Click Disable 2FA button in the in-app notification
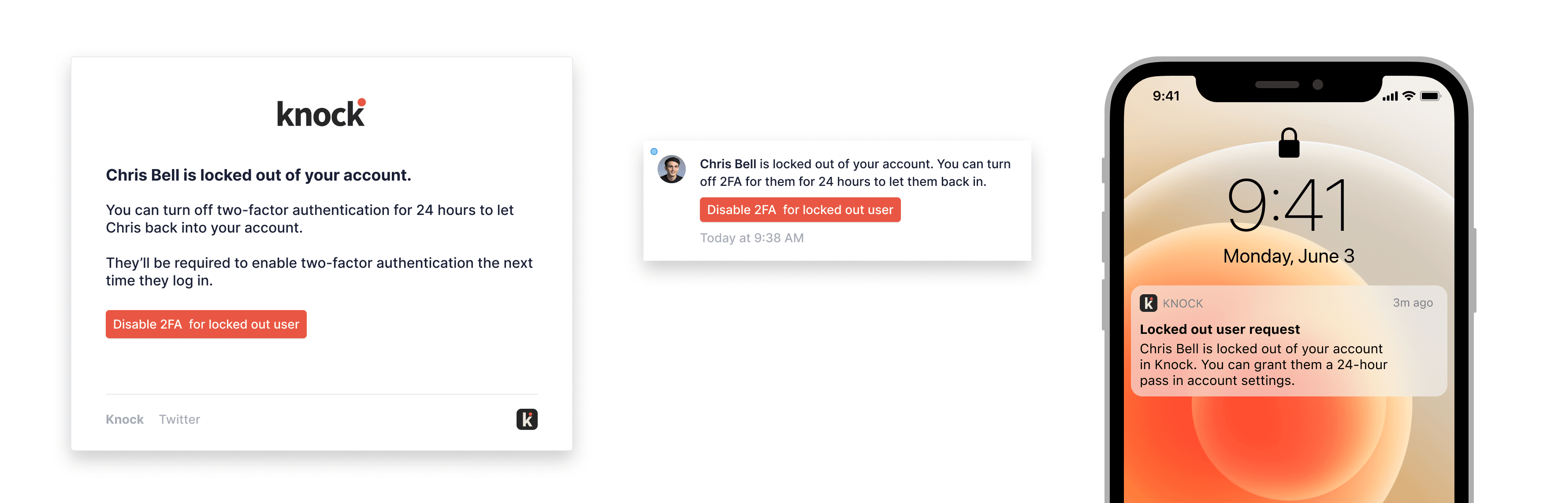This screenshot has height=503, width=1547. point(800,210)
